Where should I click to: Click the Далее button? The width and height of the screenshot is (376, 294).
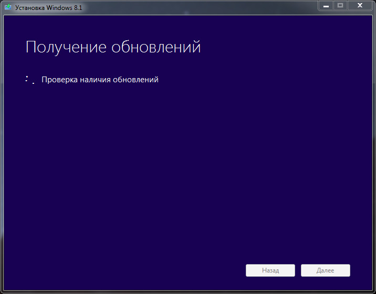[326, 270]
